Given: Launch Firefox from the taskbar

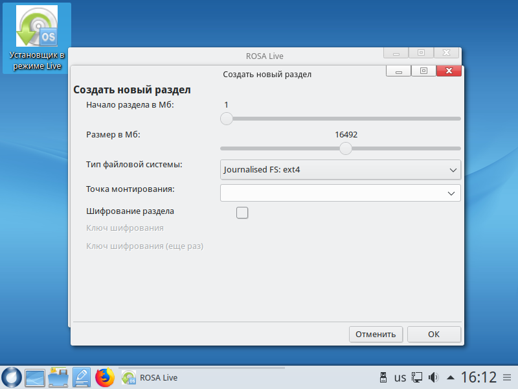Looking at the screenshot, I should click(x=104, y=377).
